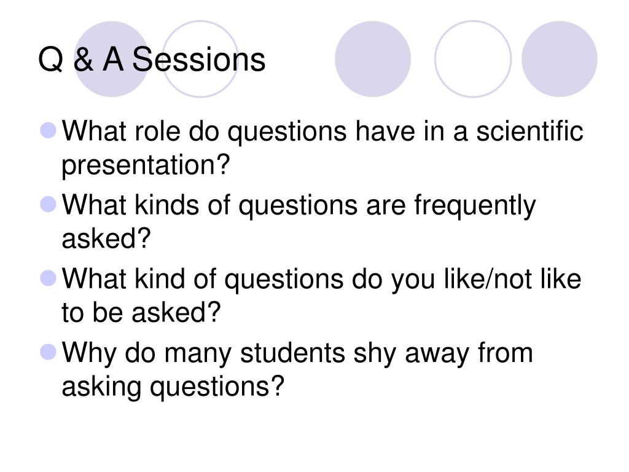Click the rightmost filled lavender circle
The image size is (629, 472).
coord(559,59)
